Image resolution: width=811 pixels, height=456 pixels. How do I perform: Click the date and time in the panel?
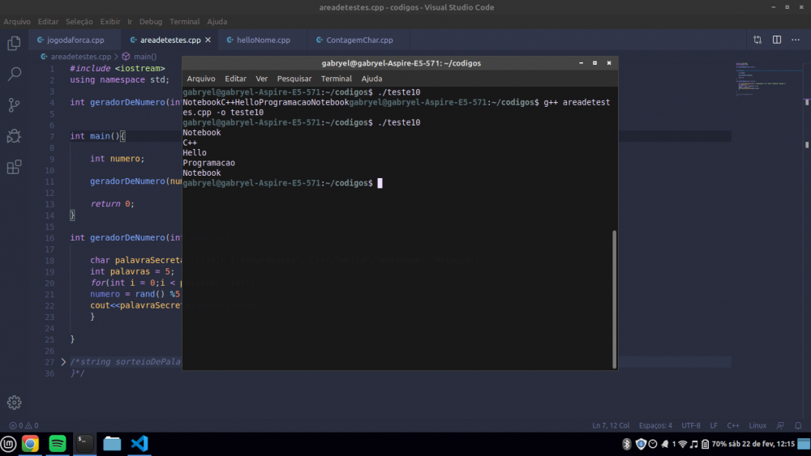tap(761, 444)
